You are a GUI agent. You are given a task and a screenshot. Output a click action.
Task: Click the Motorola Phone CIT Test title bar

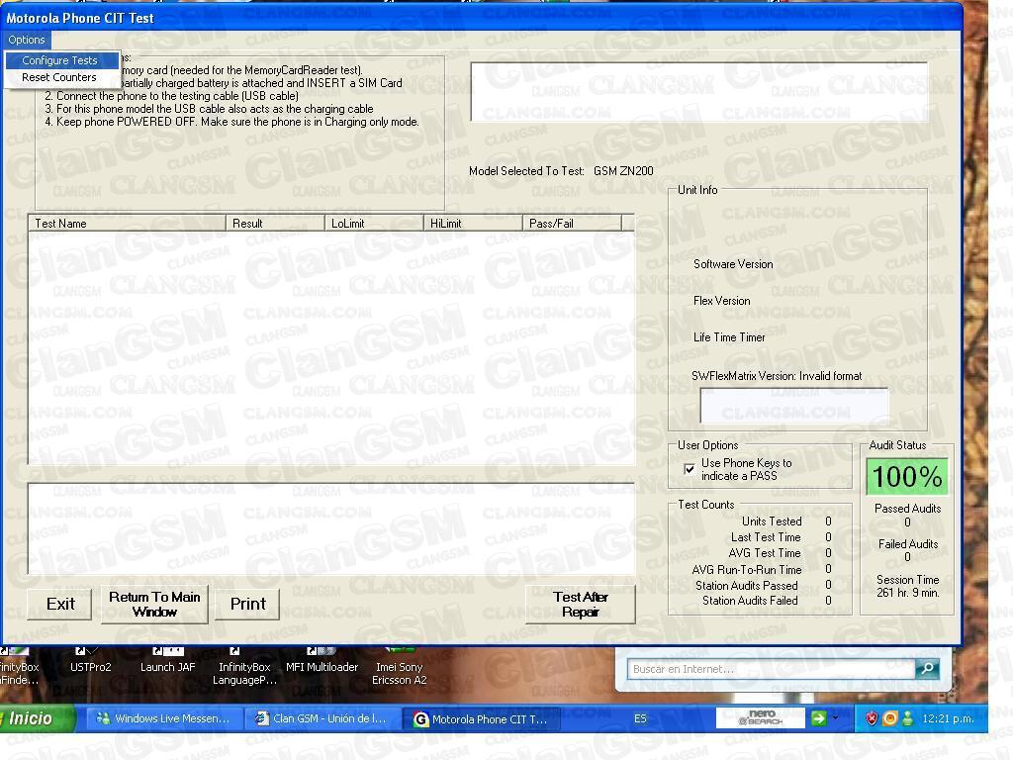tap(482, 18)
